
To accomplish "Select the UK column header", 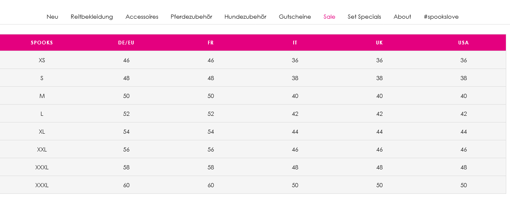I will [x=379, y=43].
